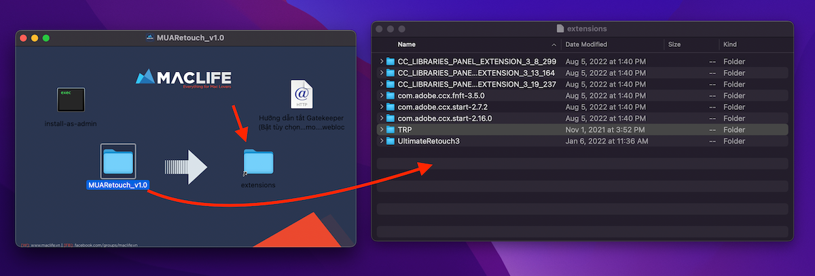
Task: Click the com.adobe.ccx.fnft-3.5.0 folder icon
Action: tap(391, 96)
